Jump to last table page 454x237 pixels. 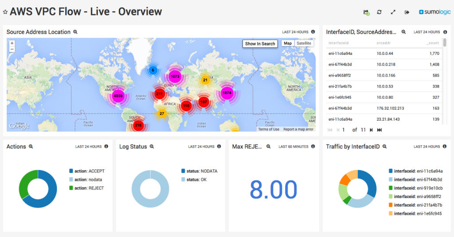[380, 130]
